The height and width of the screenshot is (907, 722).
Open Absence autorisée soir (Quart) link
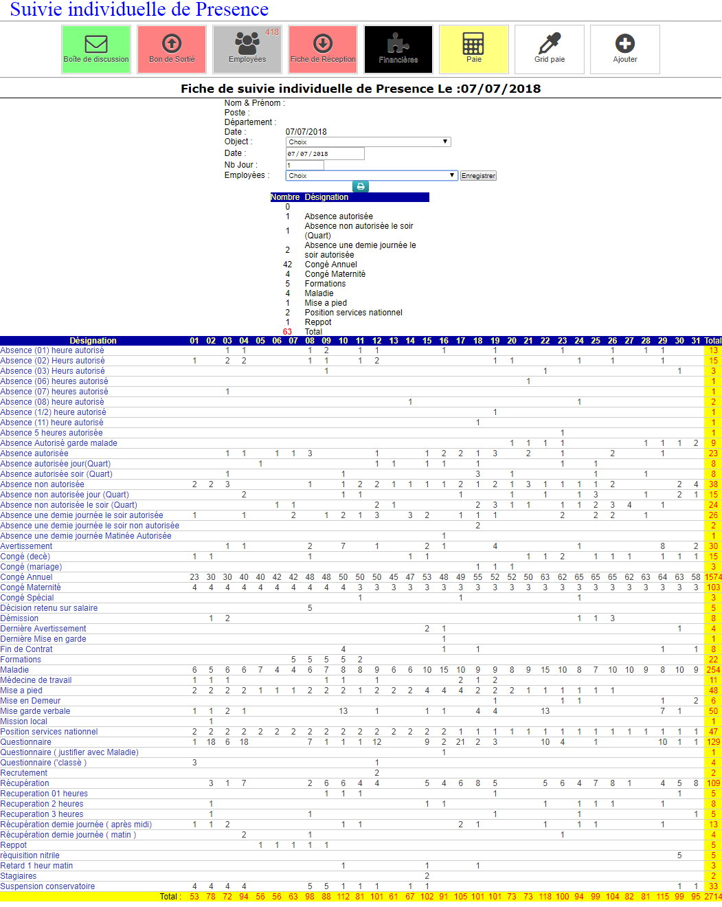click(x=56, y=474)
